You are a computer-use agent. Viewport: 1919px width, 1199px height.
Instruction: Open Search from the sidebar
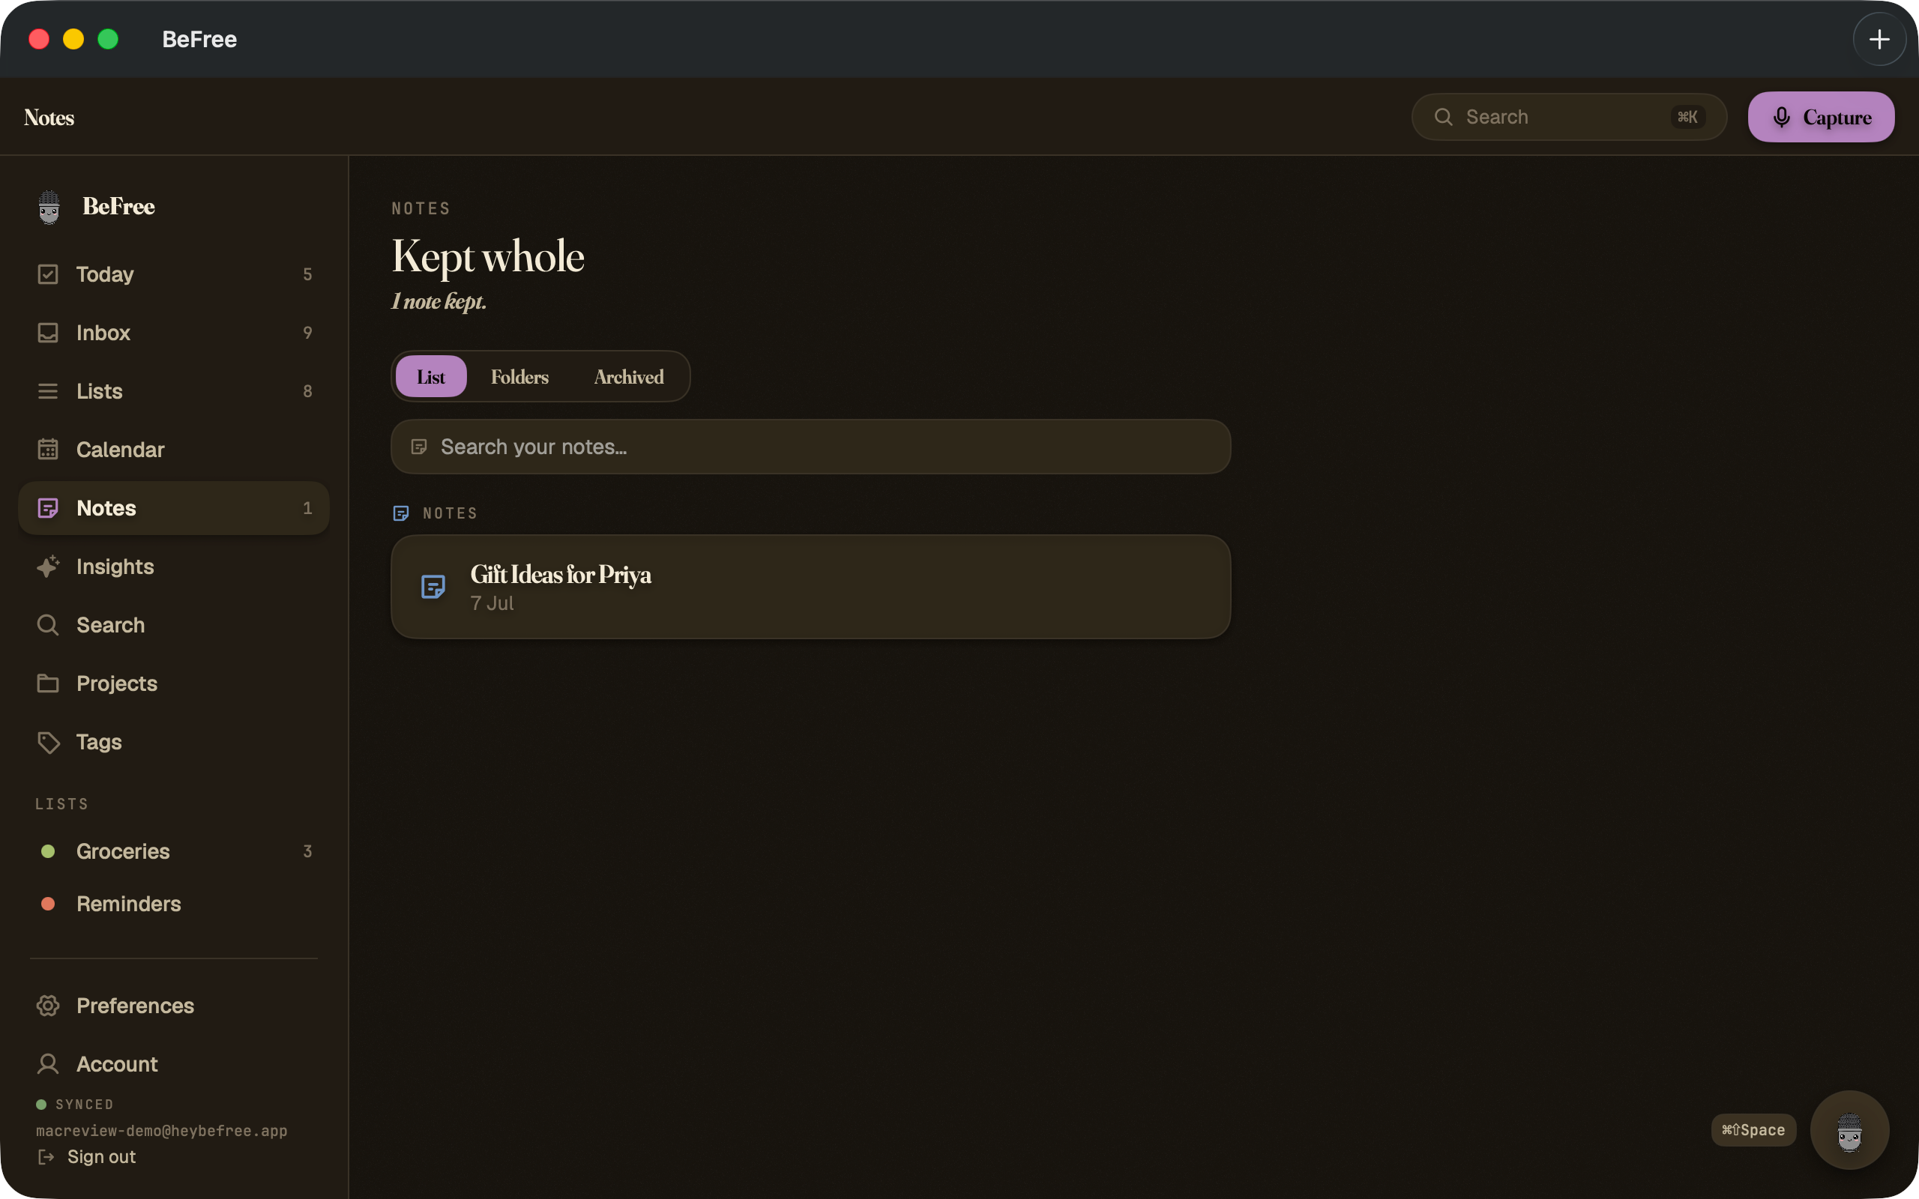coord(174,626)
